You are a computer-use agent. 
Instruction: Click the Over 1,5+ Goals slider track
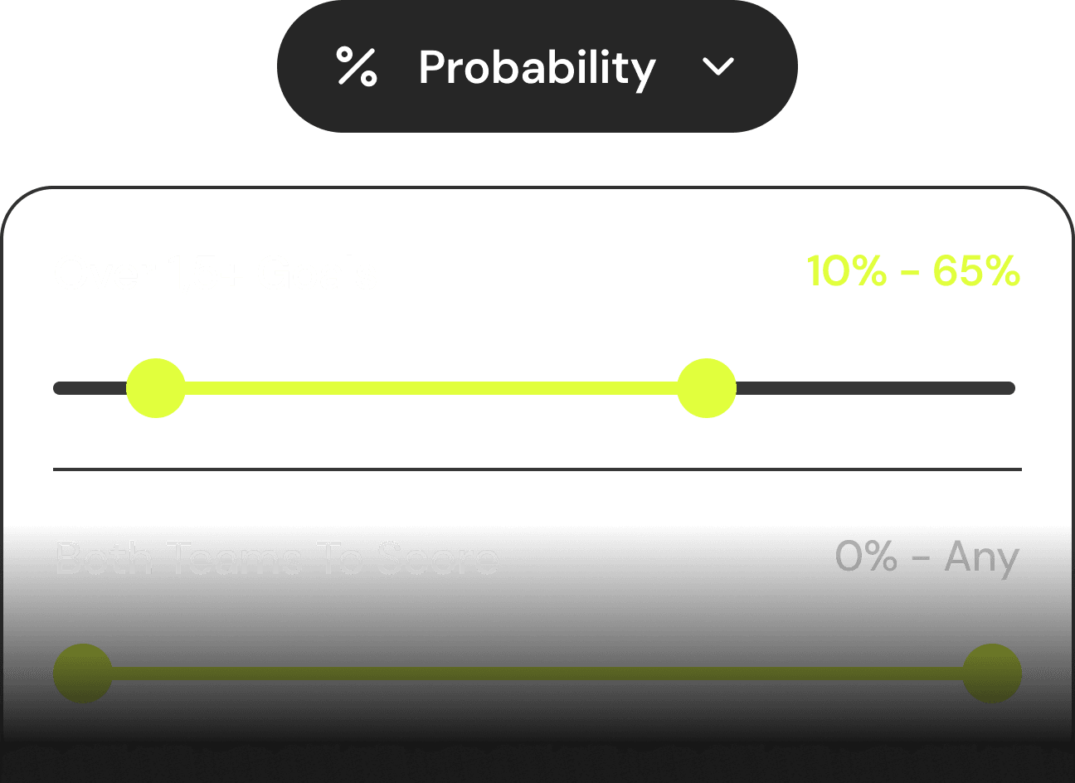click(x=431, y=387)
